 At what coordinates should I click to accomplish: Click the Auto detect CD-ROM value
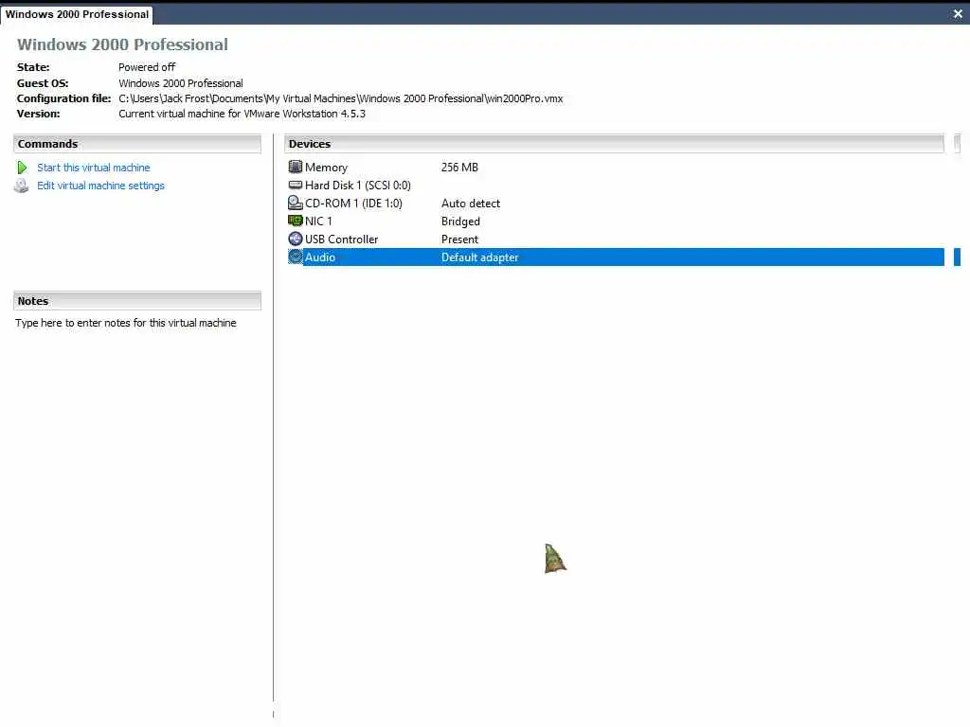click(470, 204)
